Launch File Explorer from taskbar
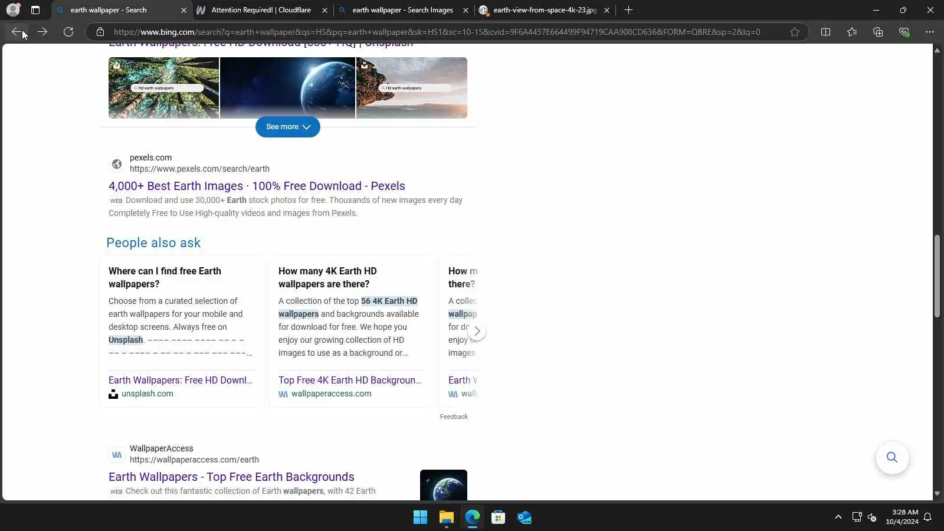This screenshot has width=944, height=531. (x=446, y=517)
